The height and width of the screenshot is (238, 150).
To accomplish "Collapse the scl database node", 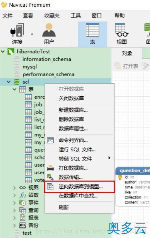I will pyautogui.click(x=9, y=82).
